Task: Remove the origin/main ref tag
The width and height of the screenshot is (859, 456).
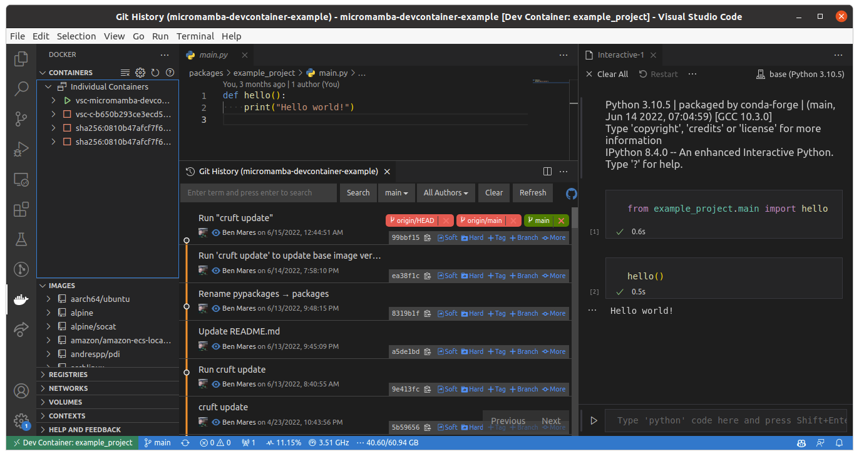Action: (514, 220)
